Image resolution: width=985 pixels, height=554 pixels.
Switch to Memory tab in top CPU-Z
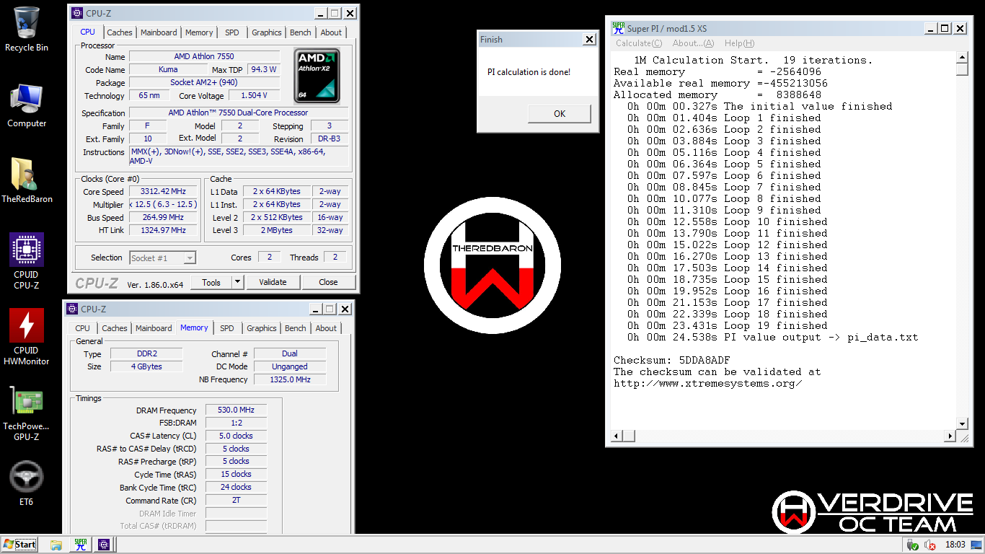199,32
